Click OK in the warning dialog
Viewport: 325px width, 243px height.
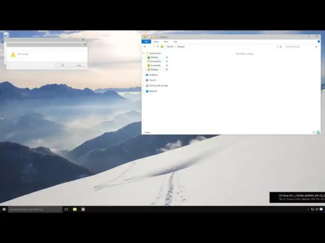tap(63, 65)
